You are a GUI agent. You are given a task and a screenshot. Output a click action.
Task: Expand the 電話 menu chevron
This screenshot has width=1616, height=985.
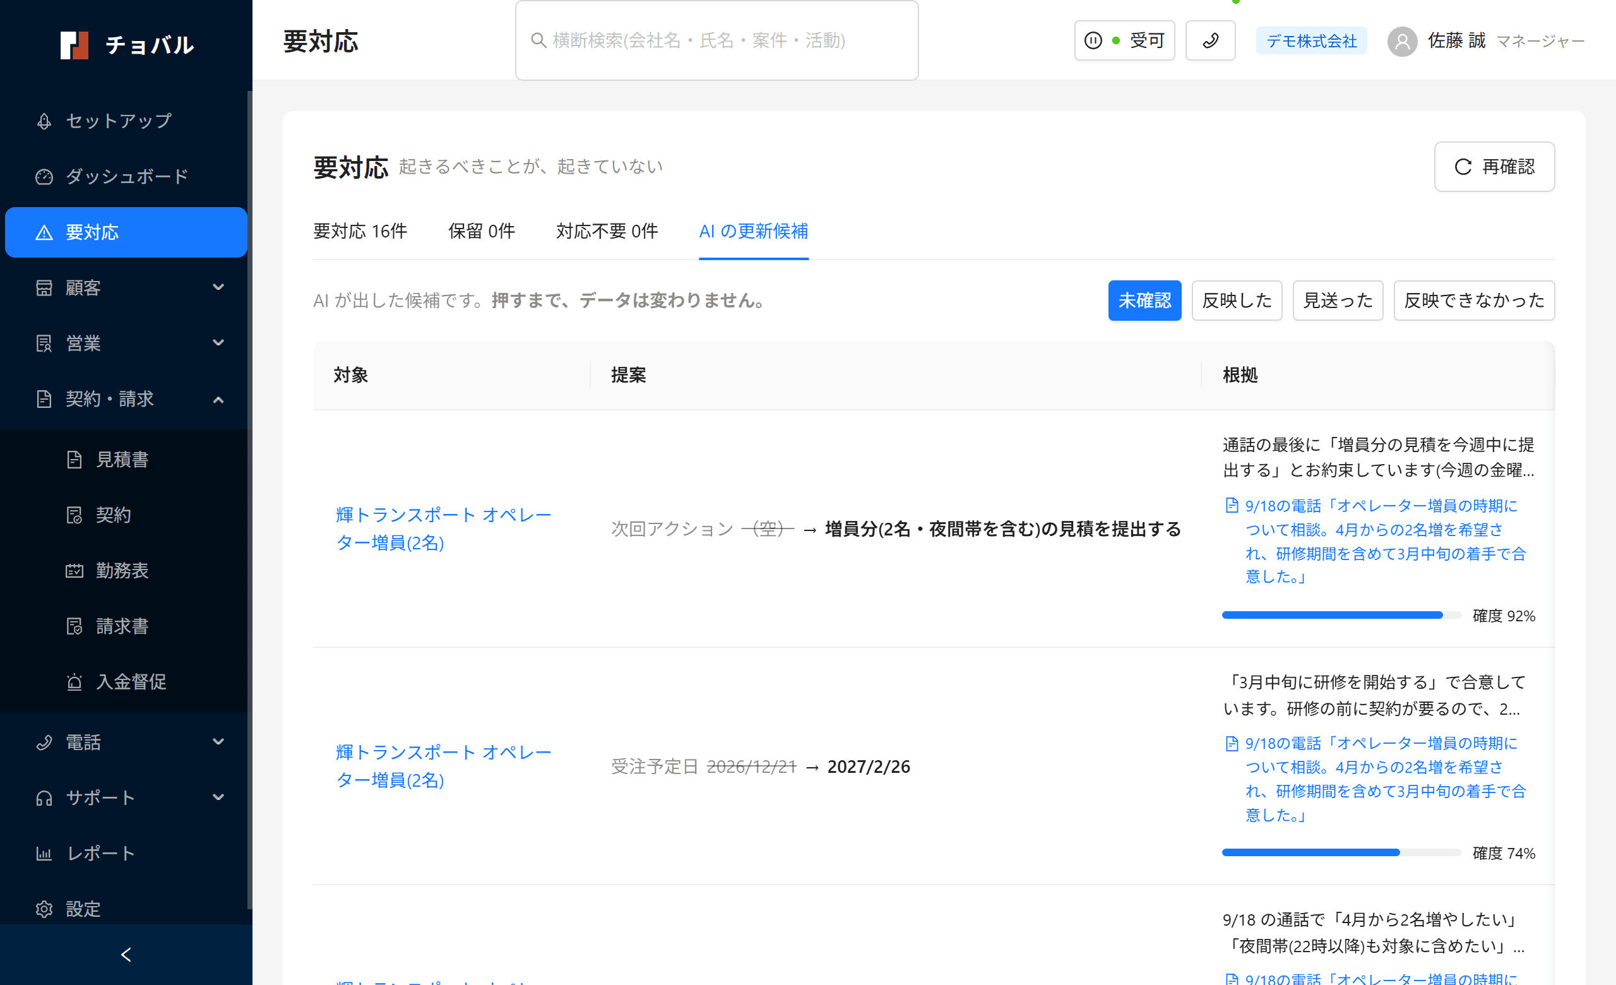point(218,742)
